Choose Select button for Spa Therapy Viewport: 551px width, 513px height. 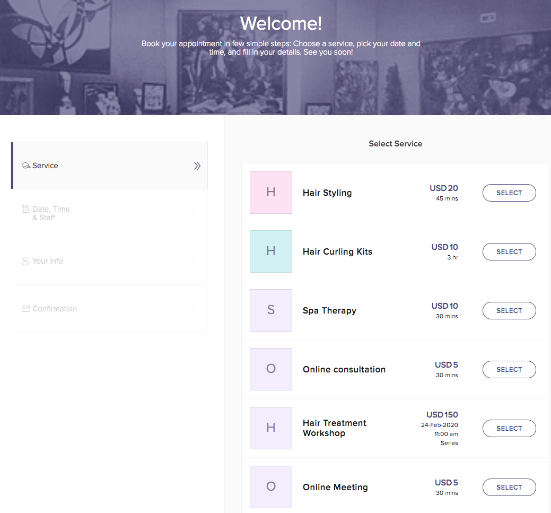(x=509, y=311)
